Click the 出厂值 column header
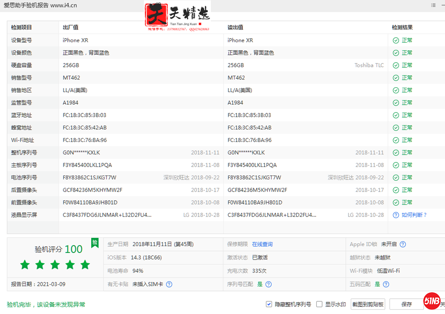 tap(70, 27)
